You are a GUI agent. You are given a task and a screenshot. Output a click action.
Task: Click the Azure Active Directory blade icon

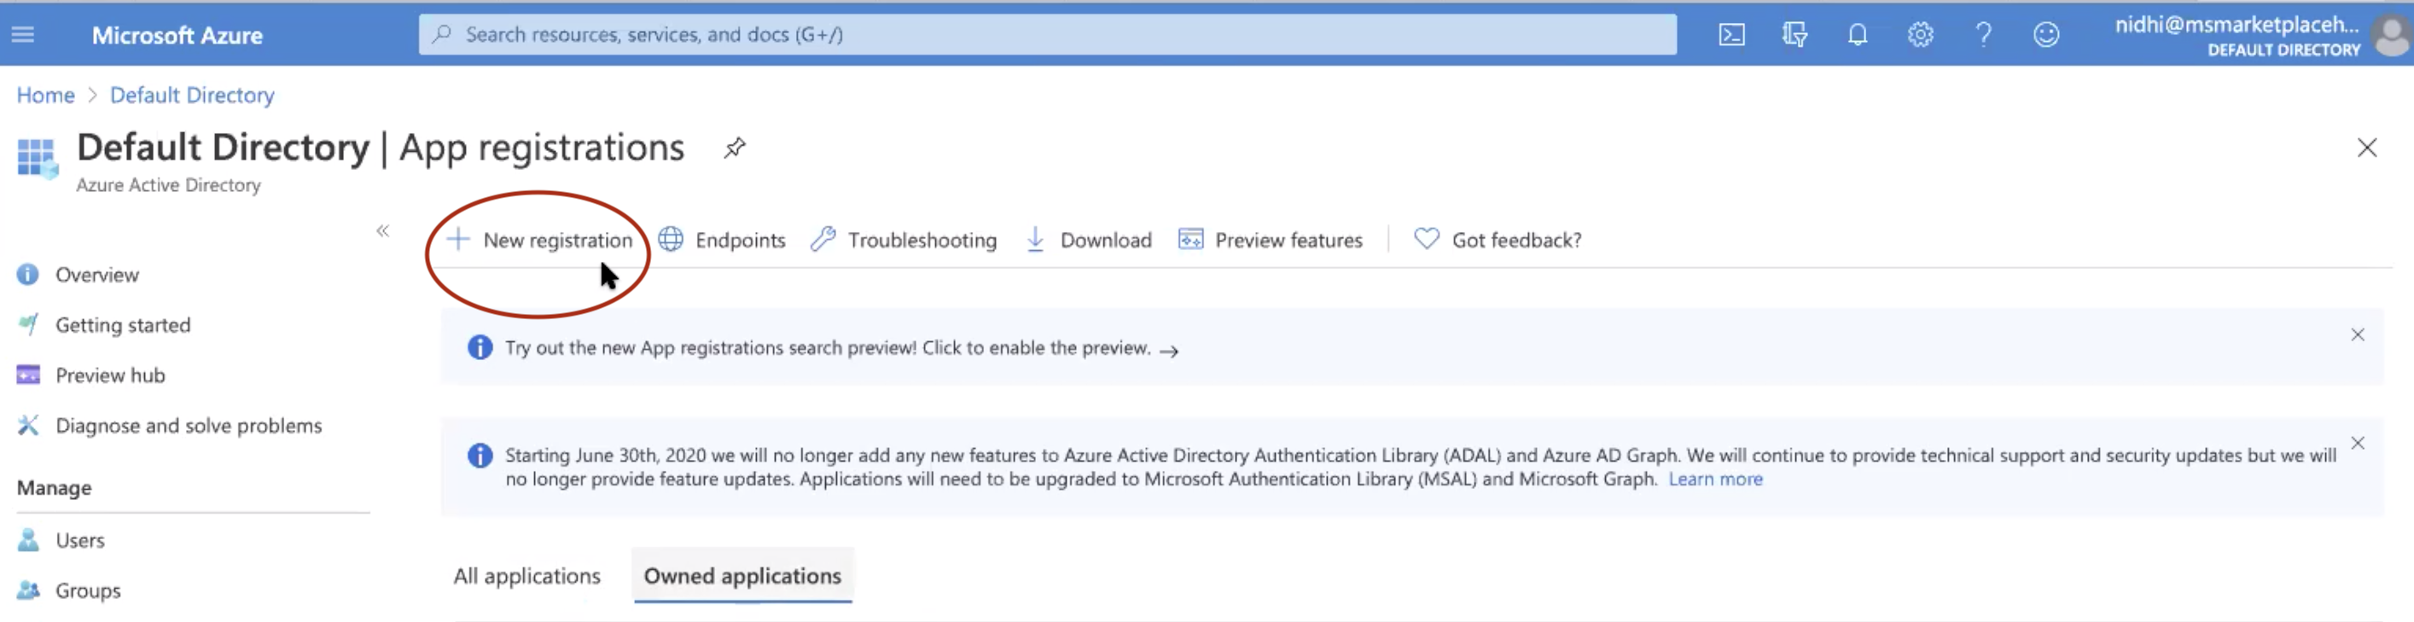pos(38,157)
